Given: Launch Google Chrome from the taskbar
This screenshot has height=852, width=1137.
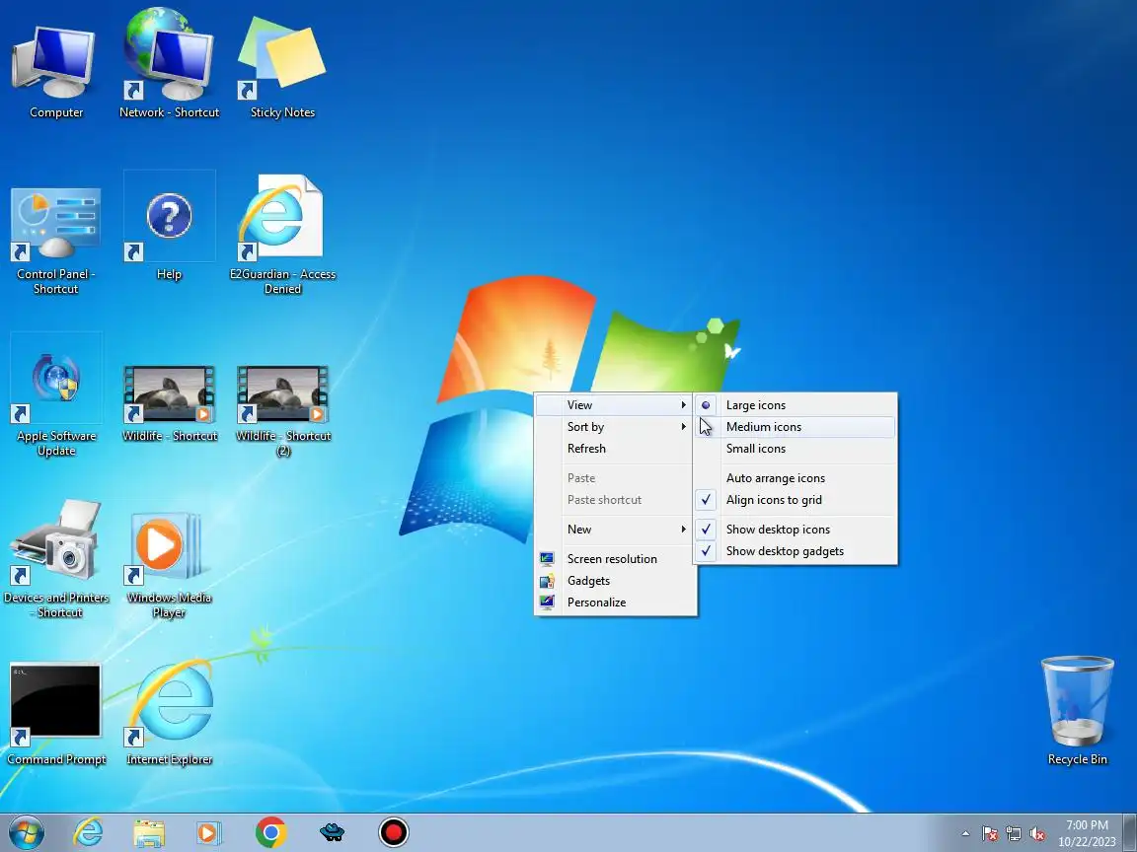Looking at the screenshot, I should tap(270, 832).
